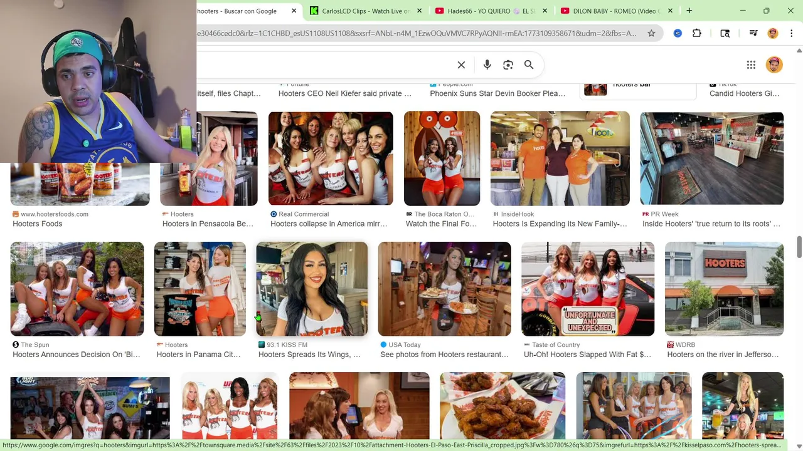Click 'Candid Hooters Gi...' caption
This screenshot has width=803, height=451.
click(x=744, y=93)
